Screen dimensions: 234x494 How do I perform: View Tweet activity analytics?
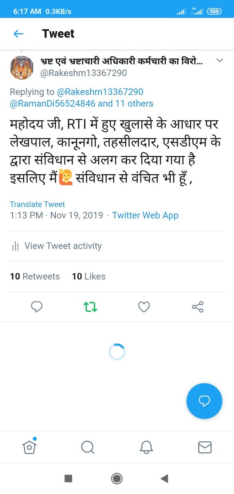click(x=56, y=246)
